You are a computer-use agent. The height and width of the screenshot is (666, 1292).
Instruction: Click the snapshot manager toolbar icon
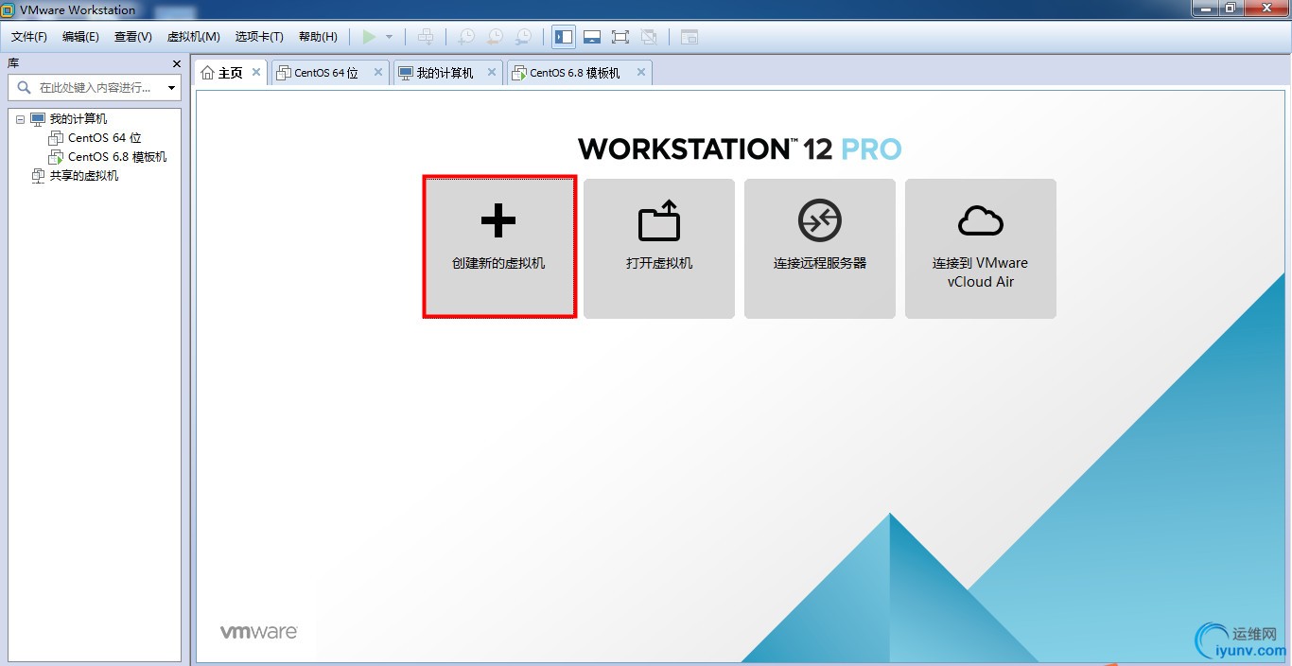(523, 37)
